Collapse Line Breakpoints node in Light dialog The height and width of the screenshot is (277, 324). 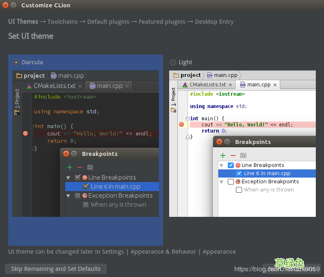(222, 165)
